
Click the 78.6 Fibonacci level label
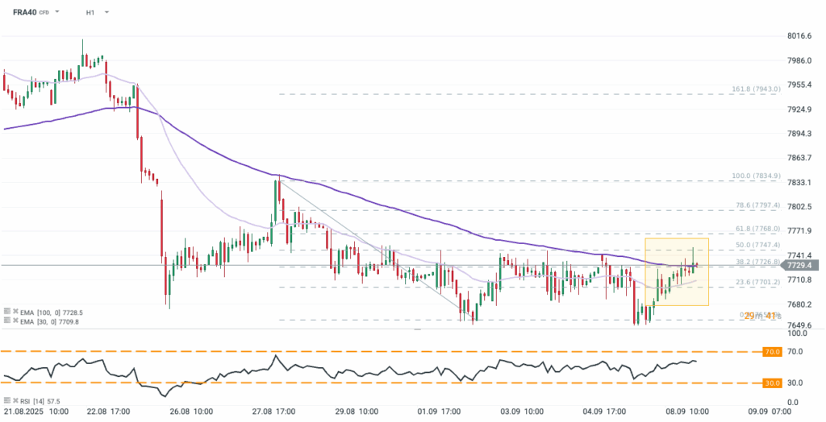[x=757, y=205]
